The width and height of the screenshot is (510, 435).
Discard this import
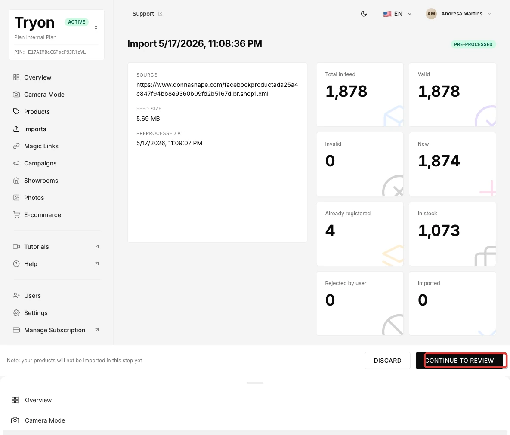pyautogui.click(x=387, y=361)
